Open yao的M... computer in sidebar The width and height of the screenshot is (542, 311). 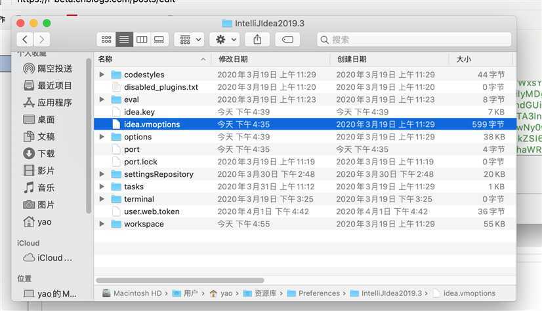tap(50, 294)
